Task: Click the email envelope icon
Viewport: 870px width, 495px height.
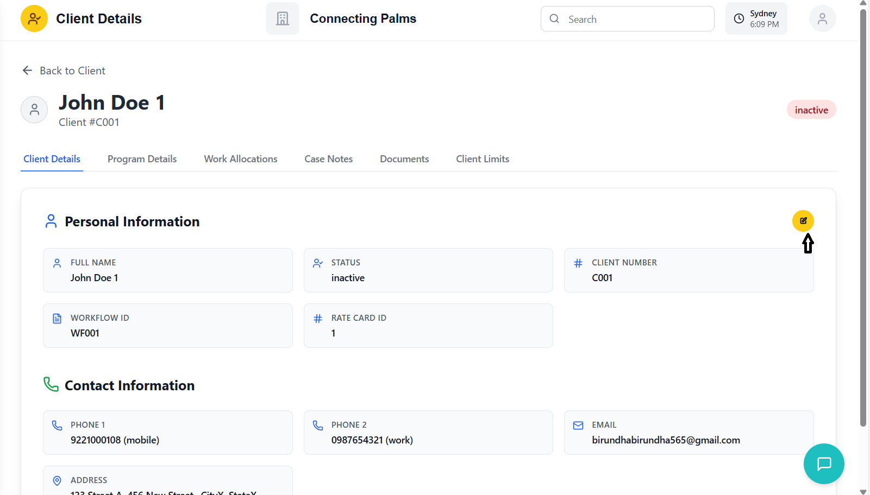Action: 578,426
